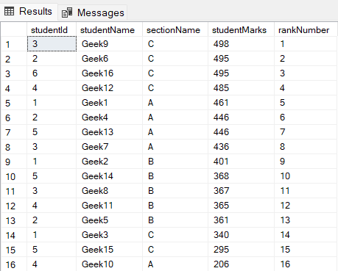Select the studentMarks value 368
This screenshot has width=338, height=271.
pos(241,176)
